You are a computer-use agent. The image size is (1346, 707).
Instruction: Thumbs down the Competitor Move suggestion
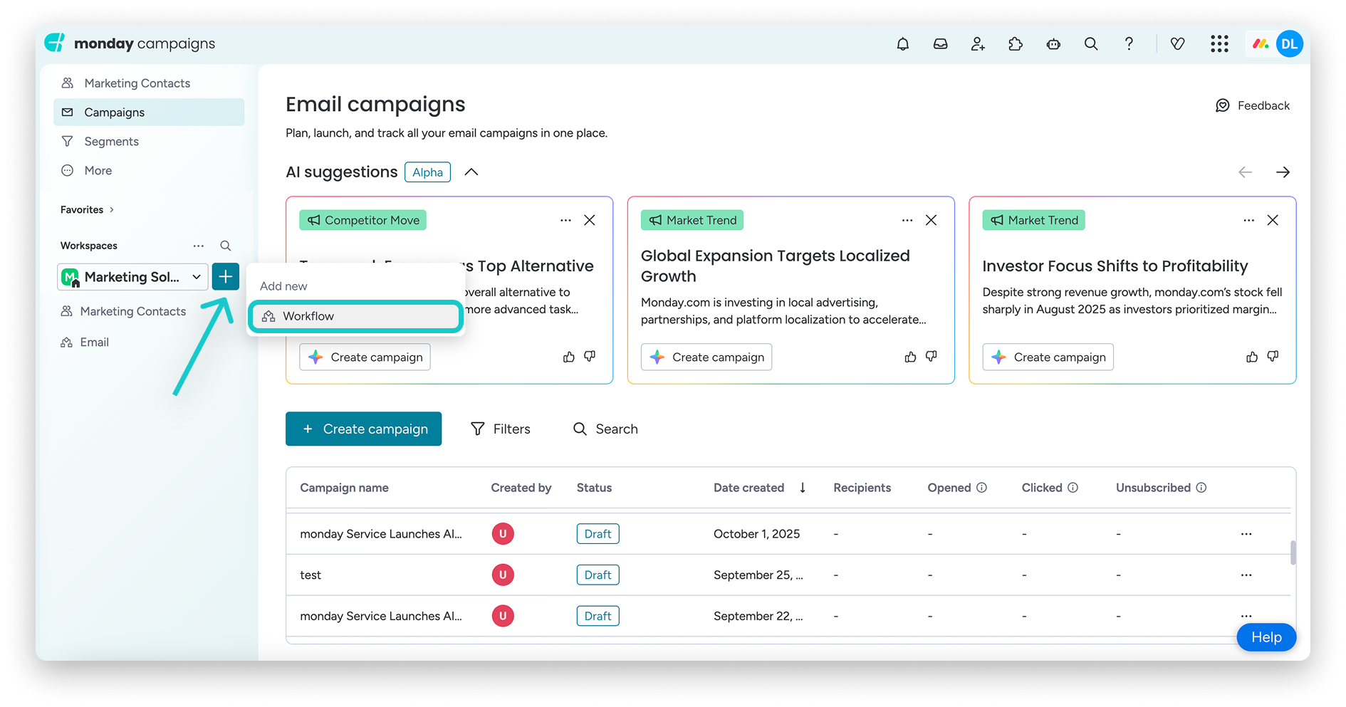coord(590,357)
